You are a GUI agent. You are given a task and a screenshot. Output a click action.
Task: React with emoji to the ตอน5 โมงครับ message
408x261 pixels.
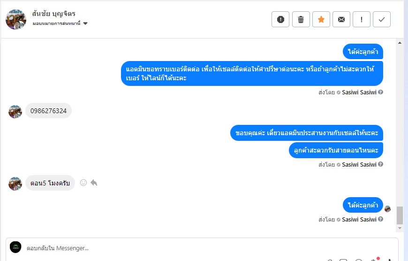click(83, 183)
